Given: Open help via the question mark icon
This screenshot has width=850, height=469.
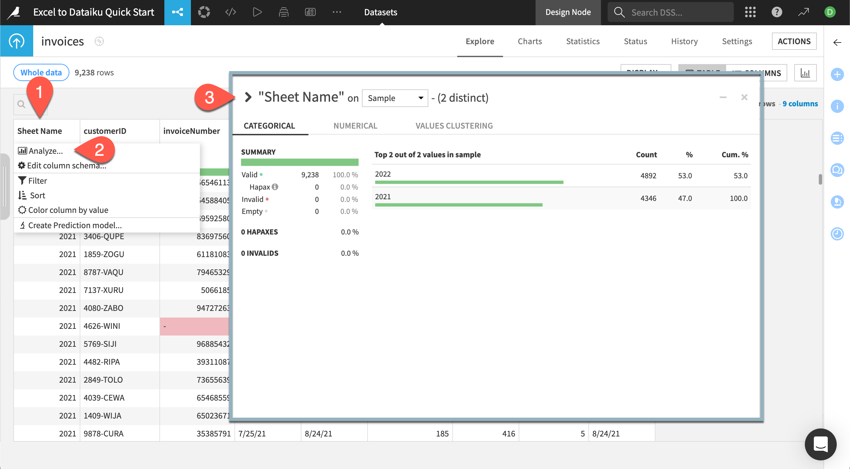Looking at the screenshot, I should [777, 12].
